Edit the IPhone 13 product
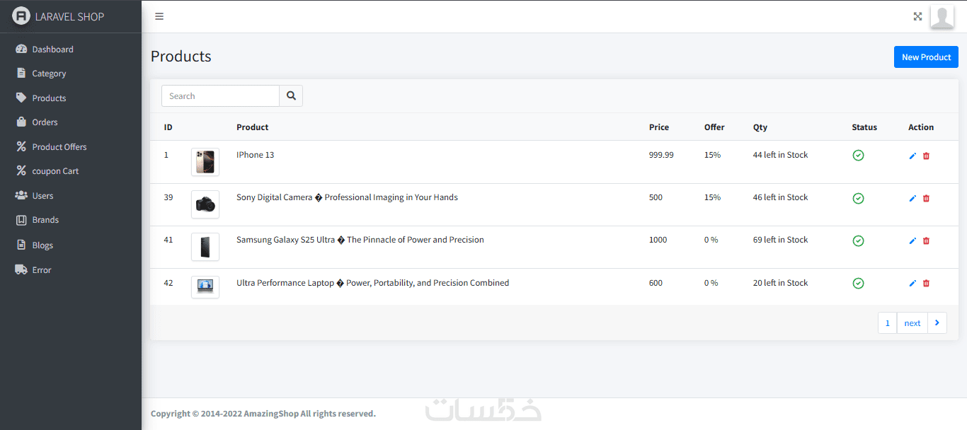This screenshot has width=967, height=430. pyautogui.click(x=912, y=156)
